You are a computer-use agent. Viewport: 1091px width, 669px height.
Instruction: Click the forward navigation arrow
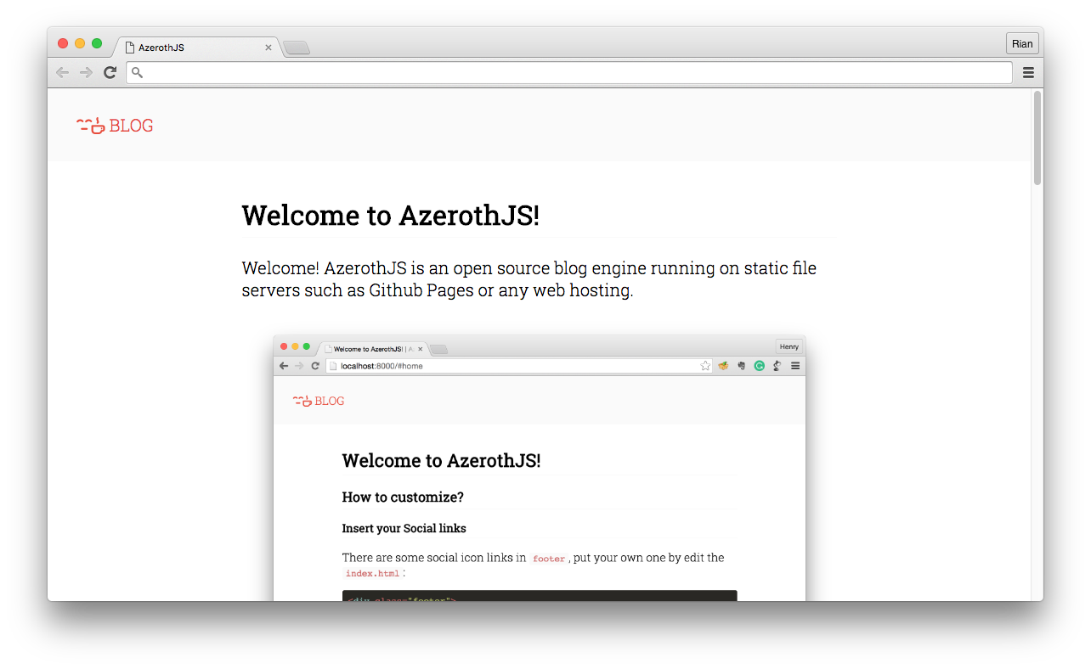coord(86,72)
